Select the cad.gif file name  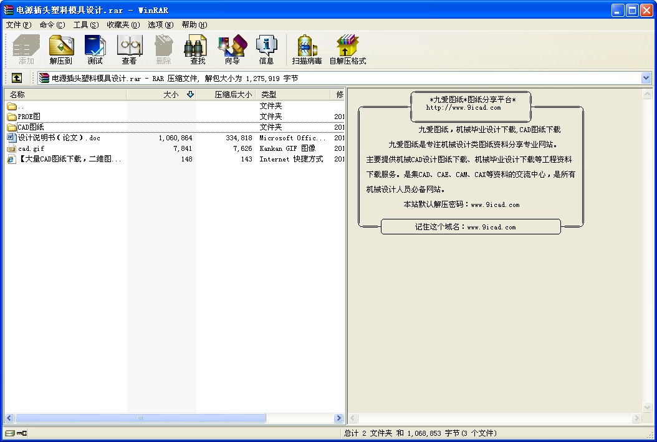(31, 148)
